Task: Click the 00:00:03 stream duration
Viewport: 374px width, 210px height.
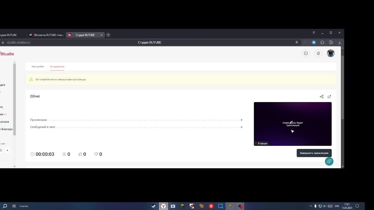Action: [x=45, y=154]
